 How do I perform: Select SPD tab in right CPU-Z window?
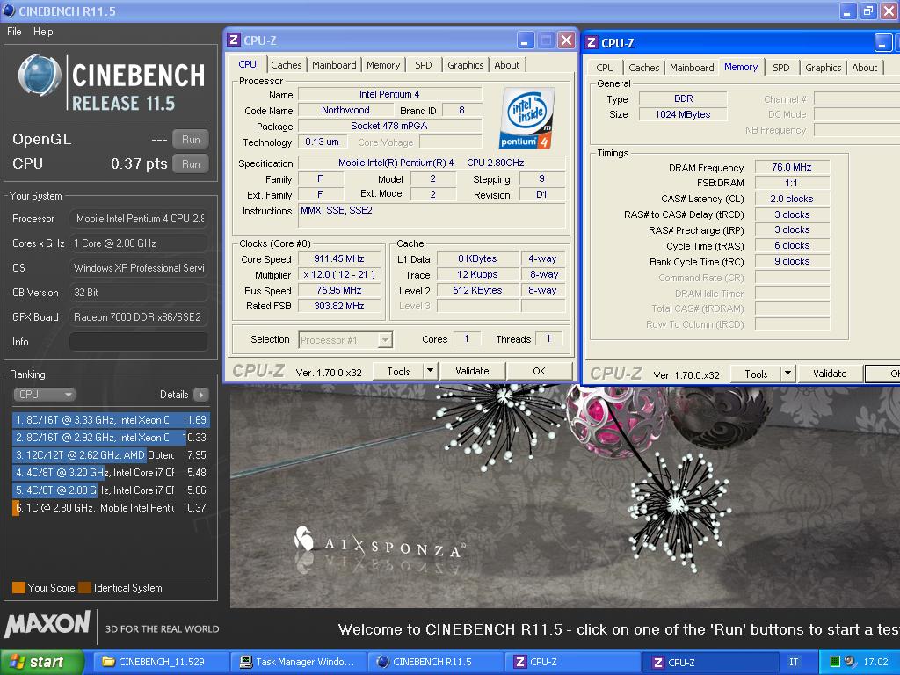pyautogui.click(x=781, y=68)
